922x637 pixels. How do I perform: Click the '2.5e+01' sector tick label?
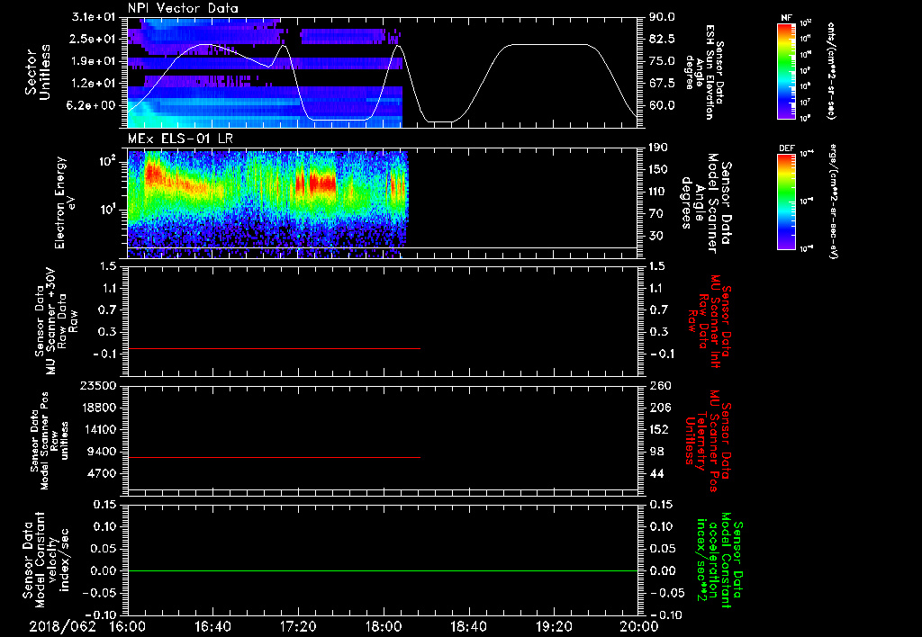94,39
